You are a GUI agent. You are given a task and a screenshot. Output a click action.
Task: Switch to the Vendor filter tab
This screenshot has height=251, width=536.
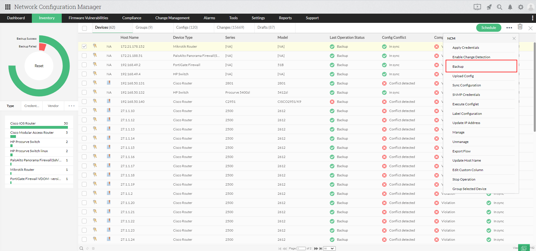pyautogui.click(x=53, y=106)
